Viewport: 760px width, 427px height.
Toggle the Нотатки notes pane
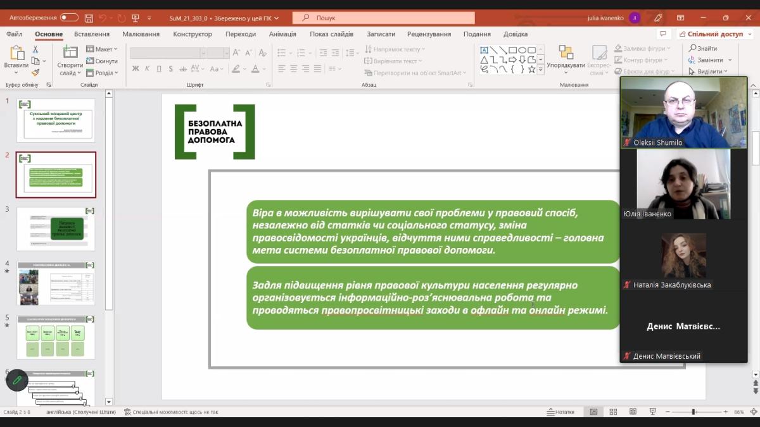pyautogui.click(x=560, y=412)
